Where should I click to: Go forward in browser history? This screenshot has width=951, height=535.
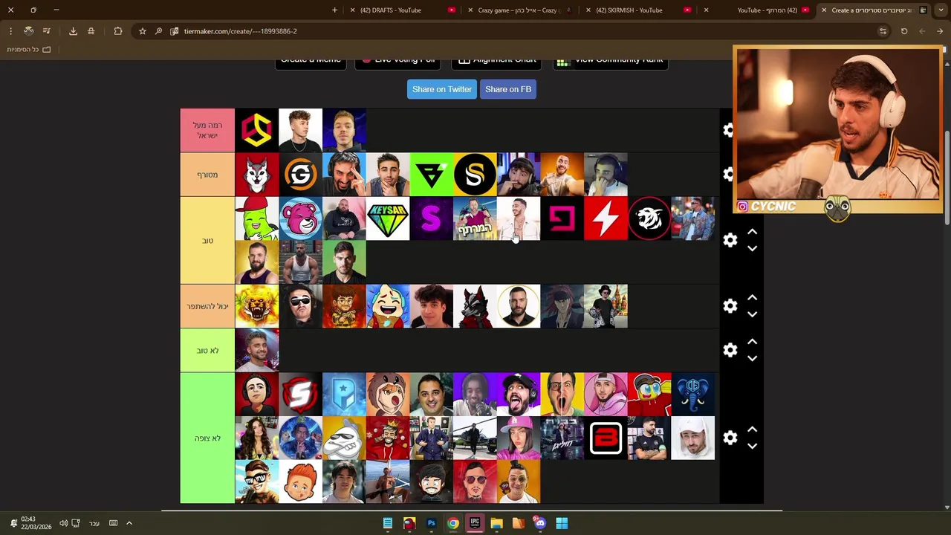922,31
